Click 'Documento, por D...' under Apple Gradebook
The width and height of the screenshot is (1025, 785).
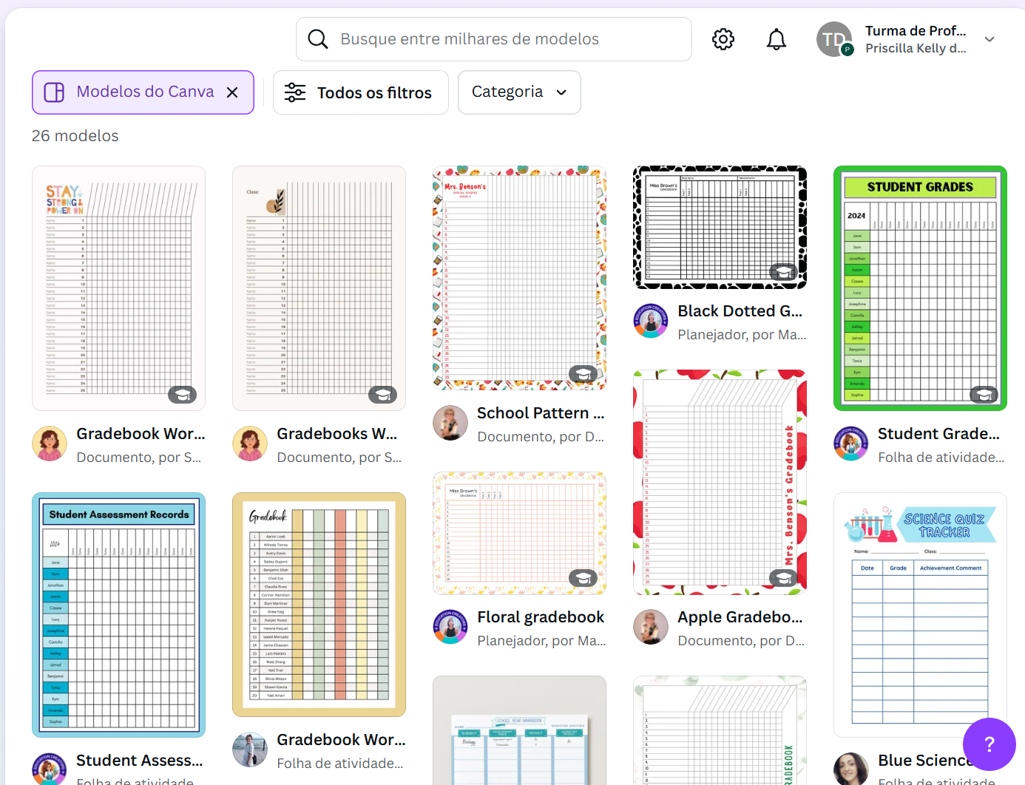(741, 641)
